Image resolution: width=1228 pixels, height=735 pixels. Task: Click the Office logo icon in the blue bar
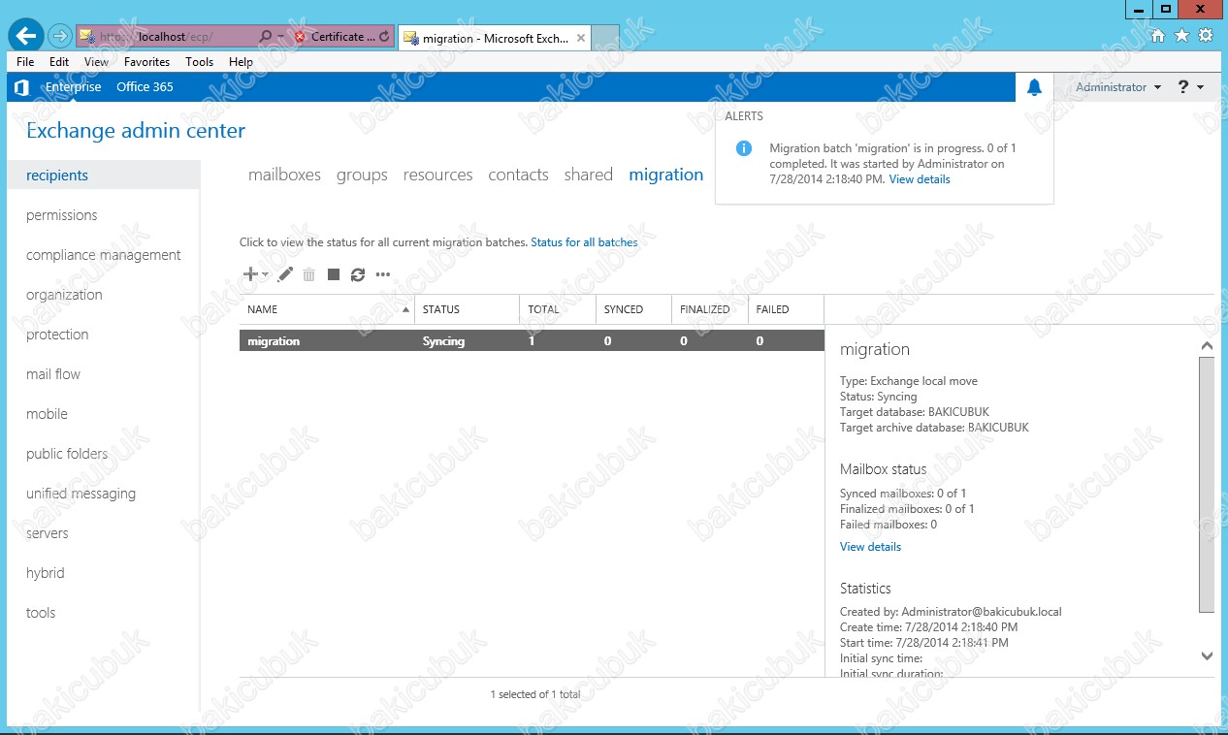pos(21,87)
